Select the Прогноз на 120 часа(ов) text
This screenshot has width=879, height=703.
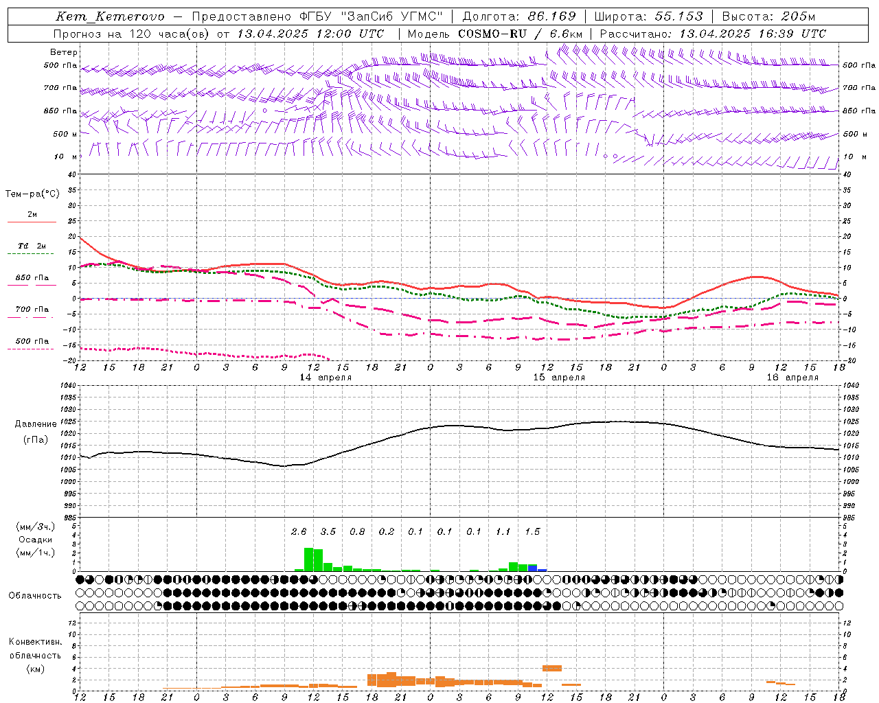pos(131,34)
